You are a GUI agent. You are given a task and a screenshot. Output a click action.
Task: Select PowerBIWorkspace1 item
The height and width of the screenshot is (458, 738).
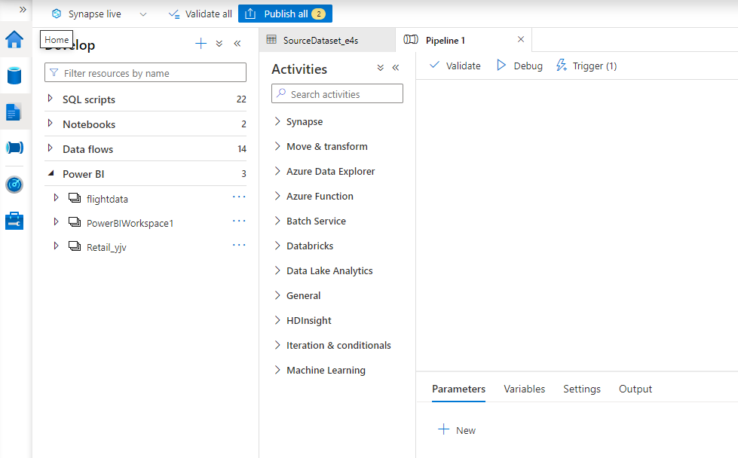130,224
